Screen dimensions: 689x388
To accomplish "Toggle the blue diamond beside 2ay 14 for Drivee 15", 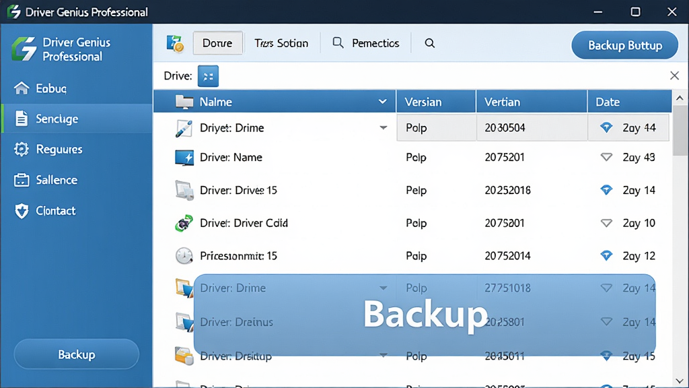I will 606,190.
